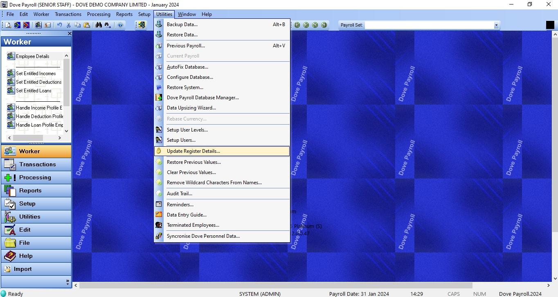Open the Processing menu in menu bar
The width and height of the screenshot is (558, 297).
coord(99,14)
